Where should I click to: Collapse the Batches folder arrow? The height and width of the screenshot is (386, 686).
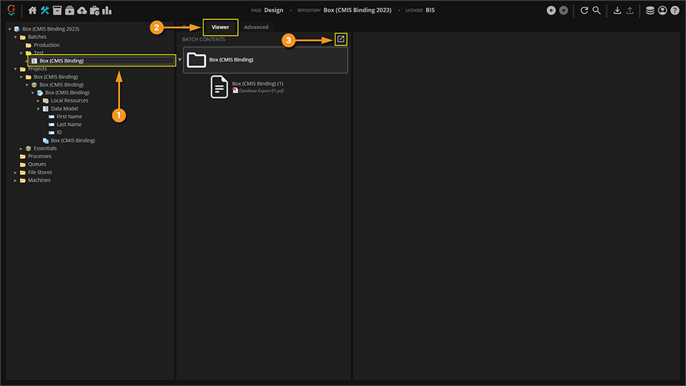coord(15,37)
